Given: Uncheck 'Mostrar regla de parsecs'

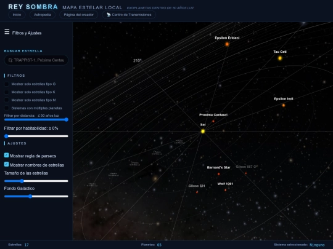Looking at the screenshot, I should [x=6, y=155].
